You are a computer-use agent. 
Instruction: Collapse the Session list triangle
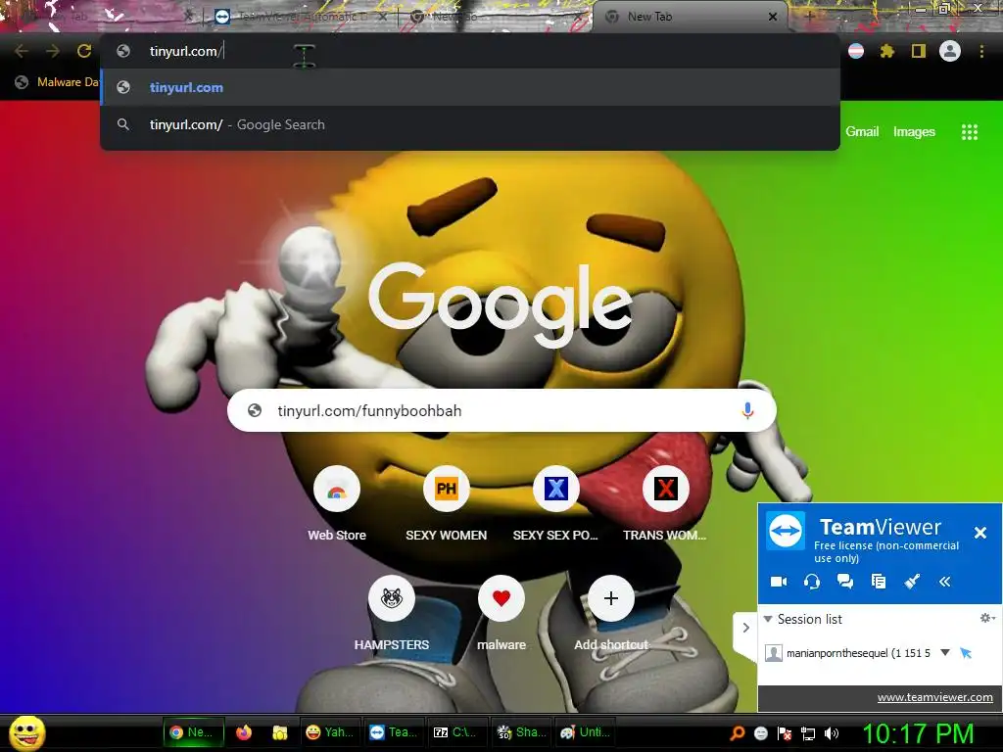click(x=768, y=619)
